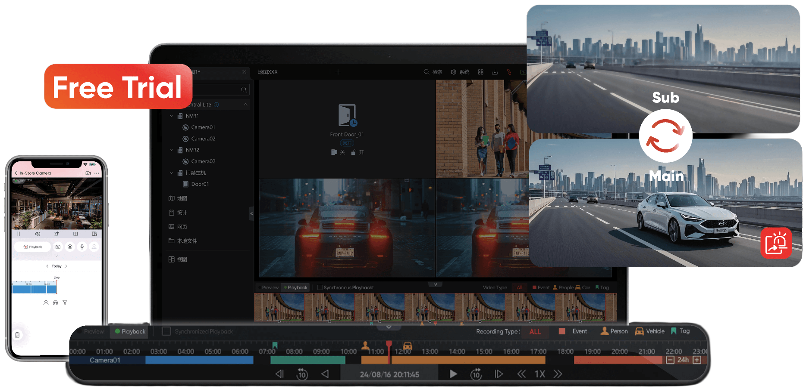Image resolution: width=806 pixels, height=392 pixels.
Task: Tap the clipboard icon at phone bottom
Action: (17, 335)
